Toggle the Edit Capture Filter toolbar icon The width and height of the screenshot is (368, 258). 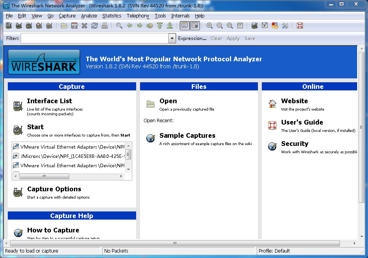point(255,25)
